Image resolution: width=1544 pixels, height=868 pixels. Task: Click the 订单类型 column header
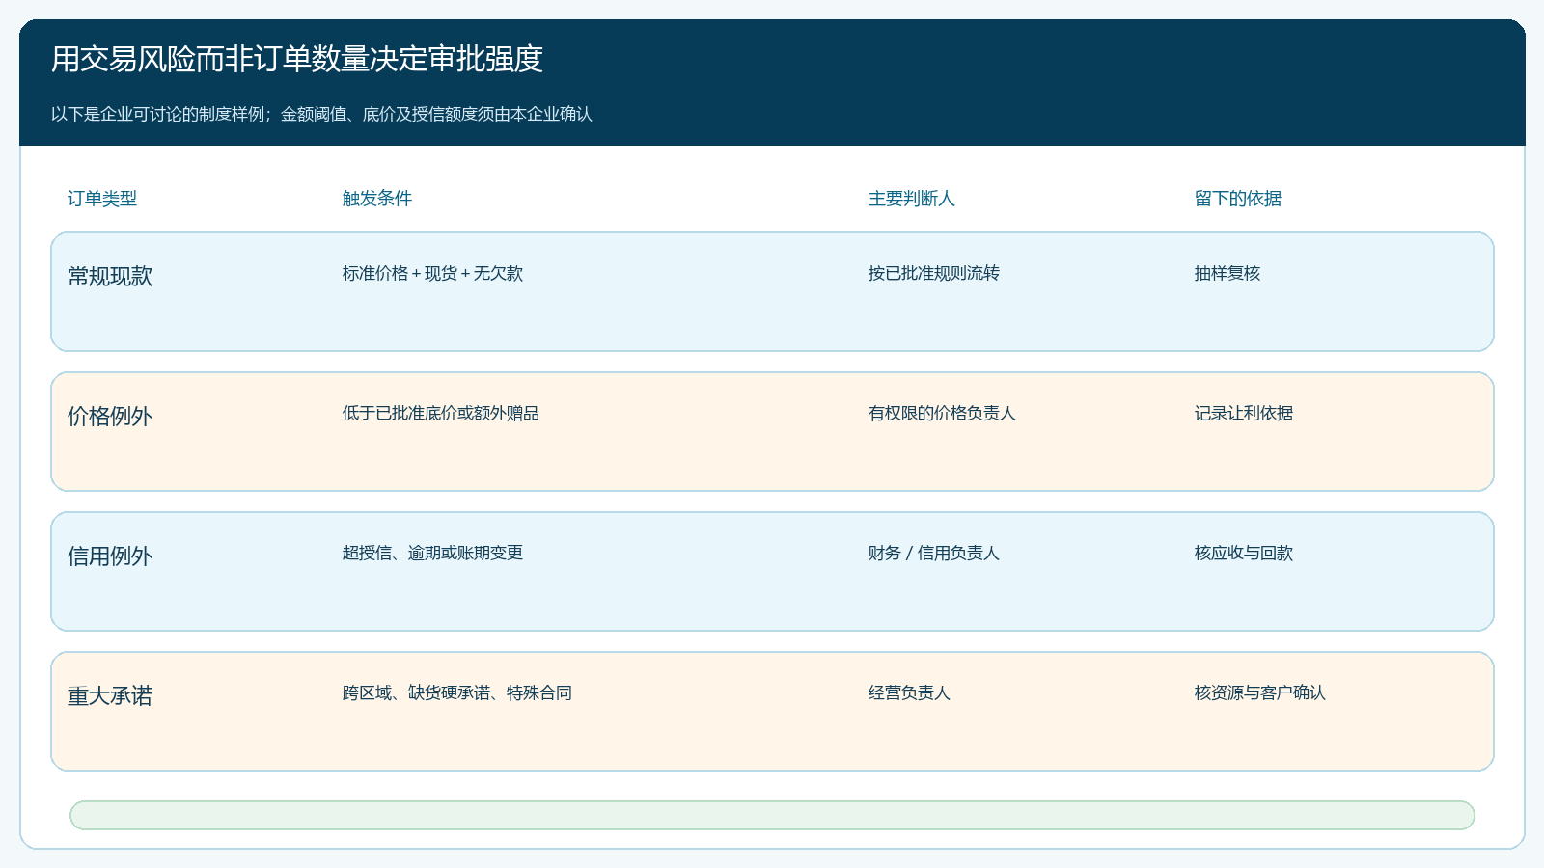coord(102,199)
